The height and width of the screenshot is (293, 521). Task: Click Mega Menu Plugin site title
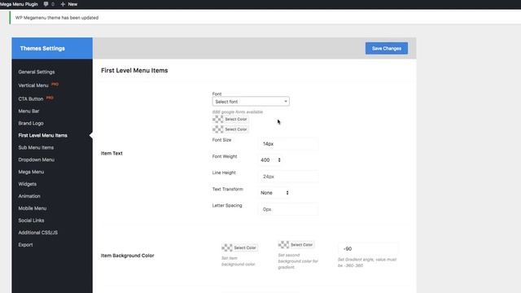click(19, 4)
